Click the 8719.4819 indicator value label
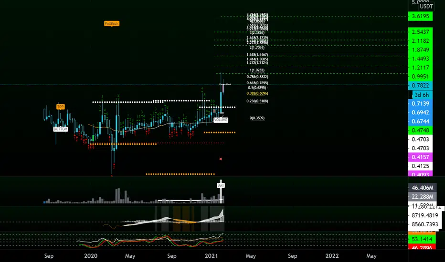Screen dimensions: 445x262 425,215
